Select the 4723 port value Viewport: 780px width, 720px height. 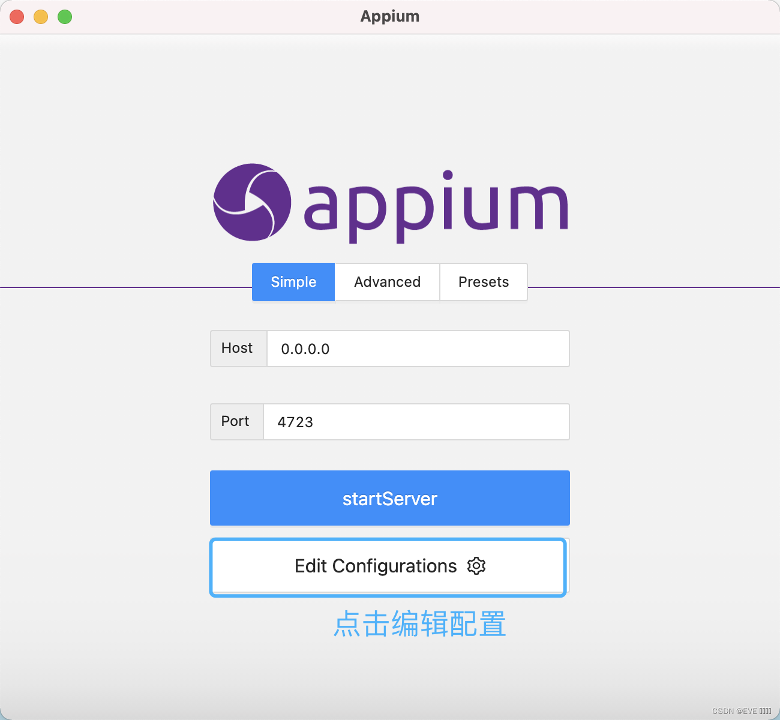click(295, 422)
